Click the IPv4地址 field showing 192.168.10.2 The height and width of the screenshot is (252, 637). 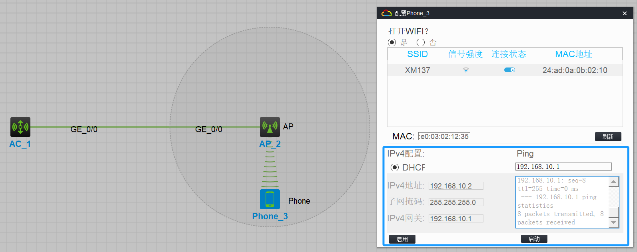coord(456,186)
